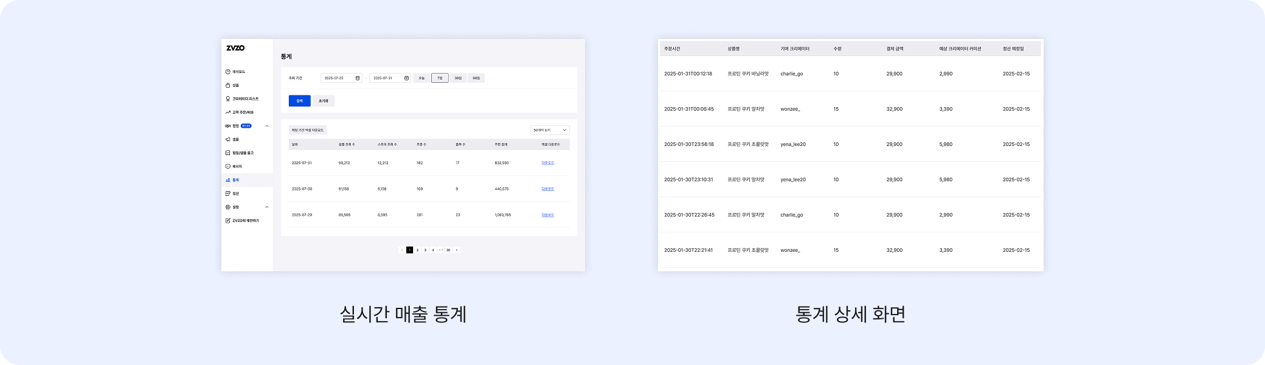Image resolution: width=1265 pixels, height=365 pixels.
Task: Open the 크리에이터 리스트 menu icon
Action: pyautogui.click(x=228, y=99)
